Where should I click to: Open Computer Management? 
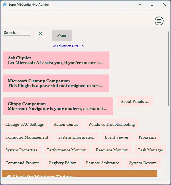pos(27,137)
